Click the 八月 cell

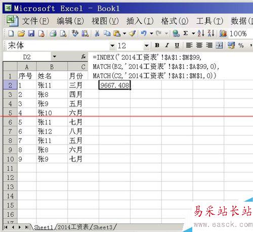coord(83,131)
